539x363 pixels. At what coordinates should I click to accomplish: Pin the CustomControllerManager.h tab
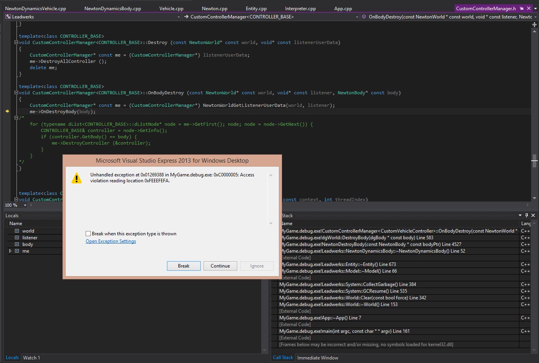(x=522, y=8)
